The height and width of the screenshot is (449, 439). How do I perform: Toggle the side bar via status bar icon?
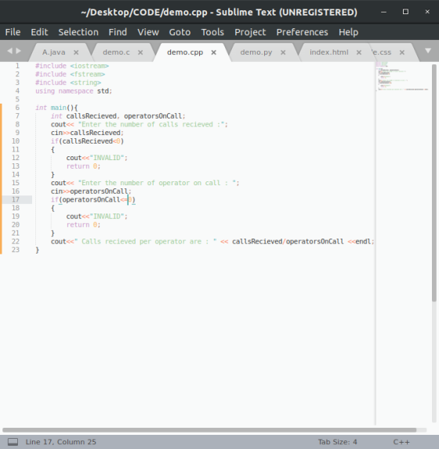13,442
